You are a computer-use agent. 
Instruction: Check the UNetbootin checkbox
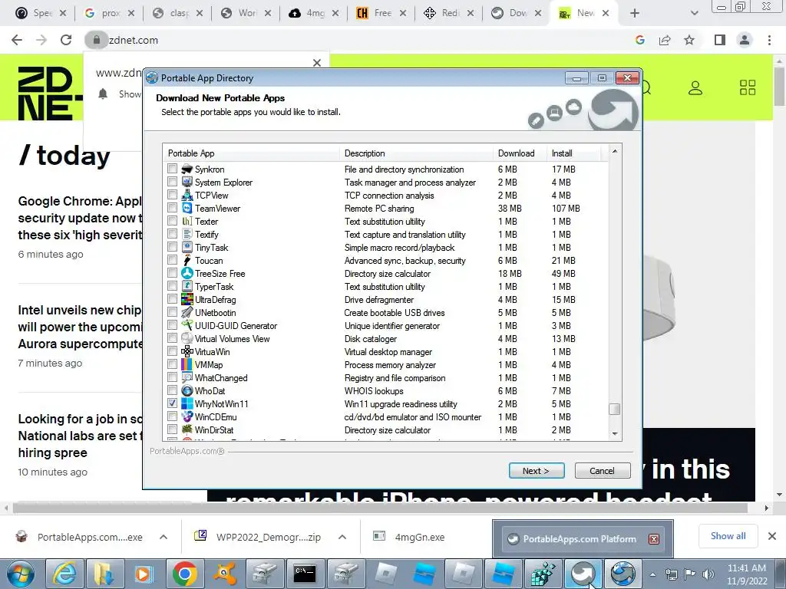tap(173, 312)
